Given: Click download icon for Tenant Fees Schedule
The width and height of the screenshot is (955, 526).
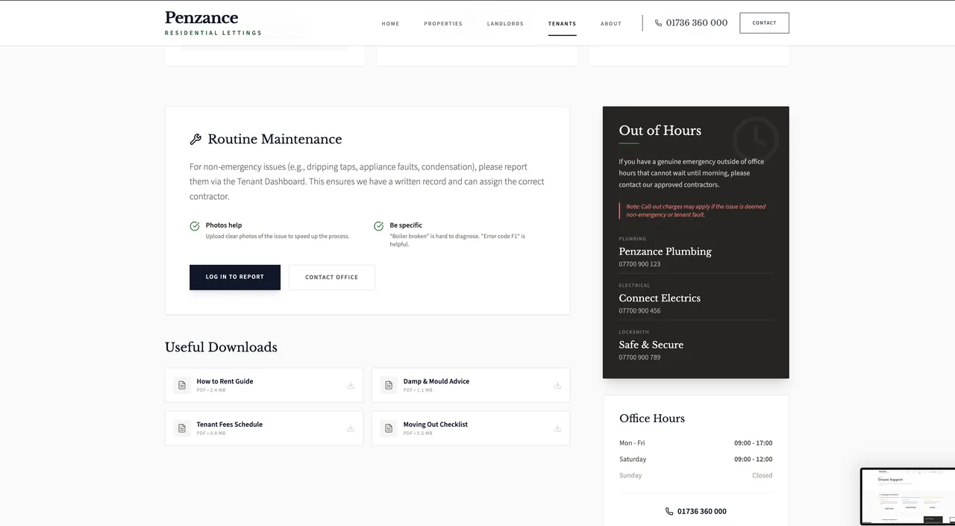Looking at the screenshot, I should click(351, 429).
